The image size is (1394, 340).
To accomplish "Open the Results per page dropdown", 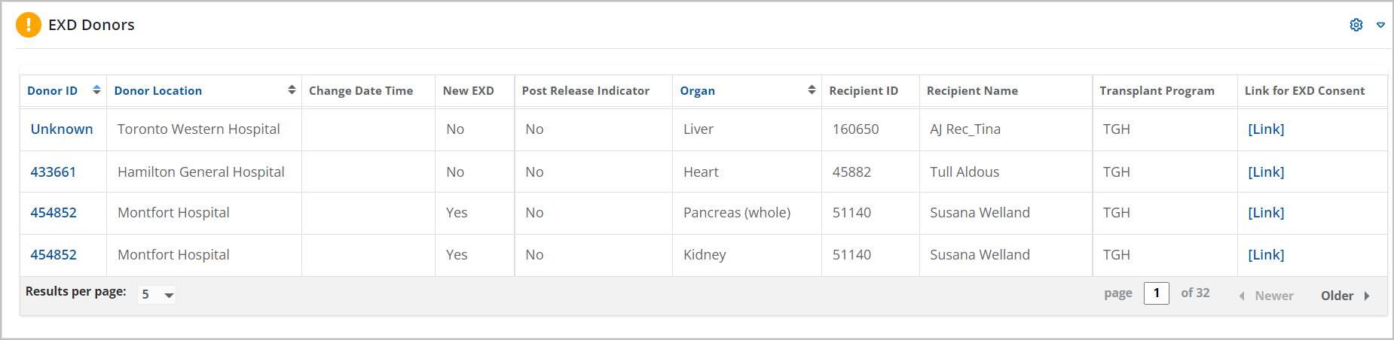I will (x=157, y=295).
